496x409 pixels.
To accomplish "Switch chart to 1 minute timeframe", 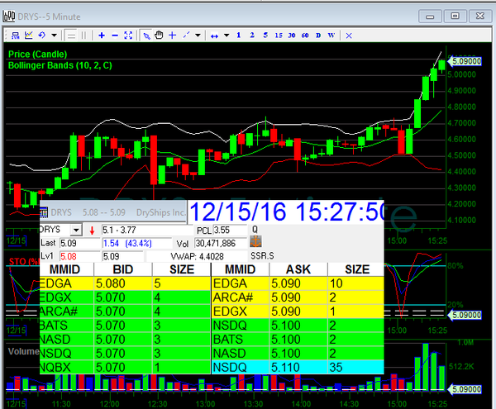I will coord(238,35).
